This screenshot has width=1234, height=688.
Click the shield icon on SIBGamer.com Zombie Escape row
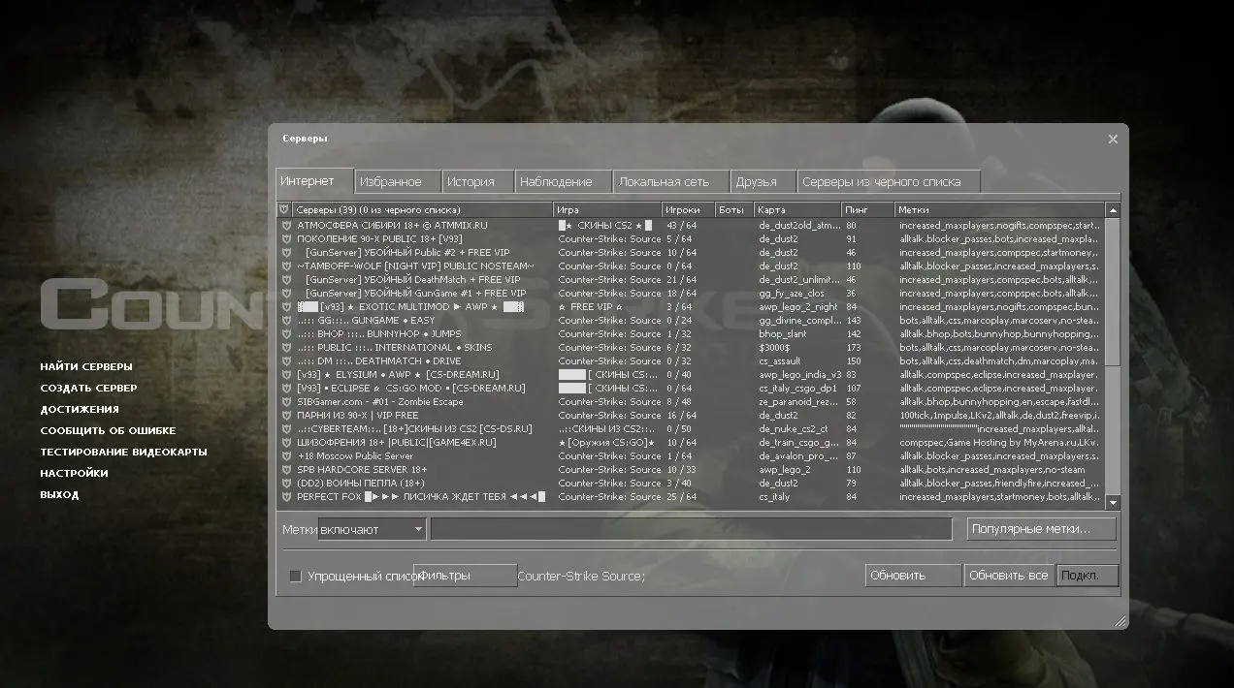[x=285, y=402]
